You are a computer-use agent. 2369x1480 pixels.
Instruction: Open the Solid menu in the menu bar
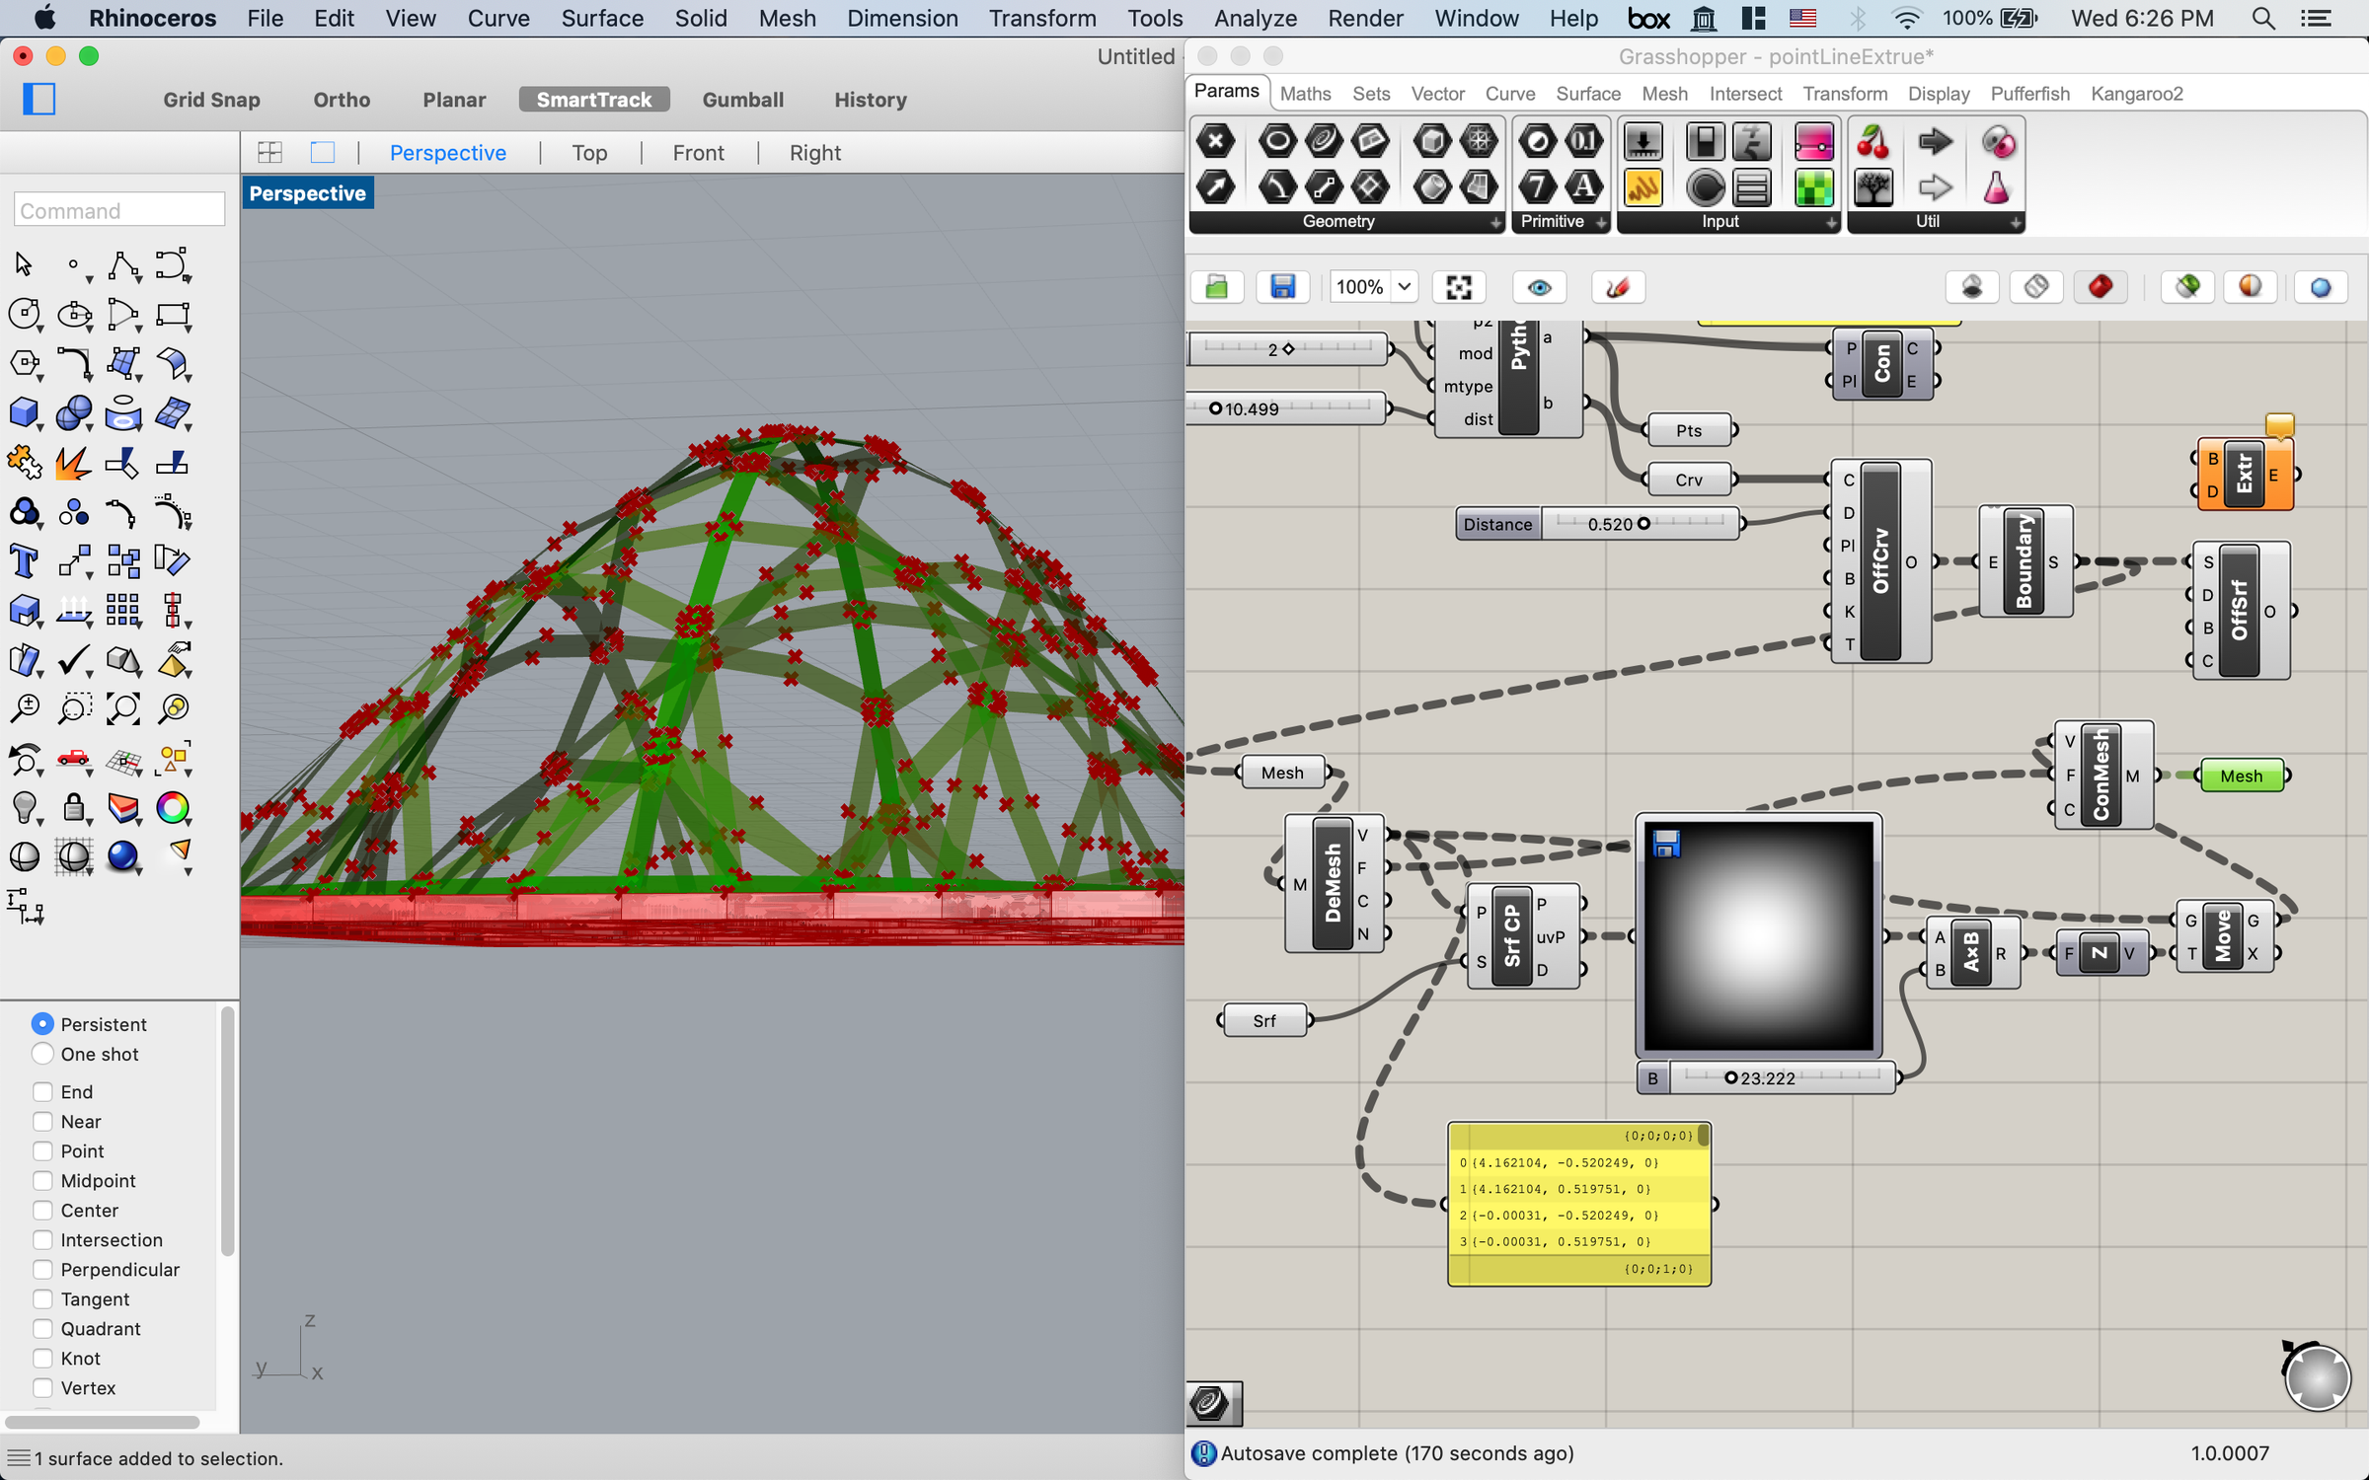point(701,18)
